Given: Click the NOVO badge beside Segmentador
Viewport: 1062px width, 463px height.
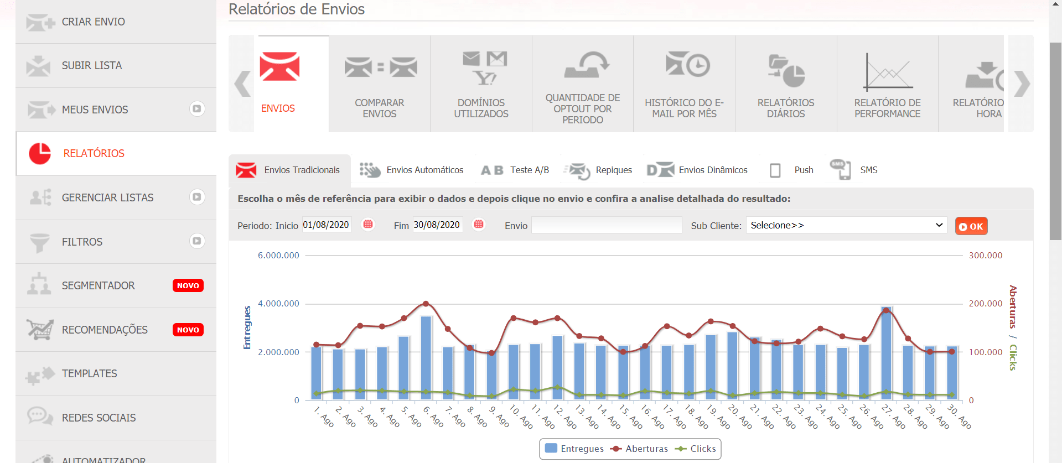Looking at the screenshot, I should (188, 285).
